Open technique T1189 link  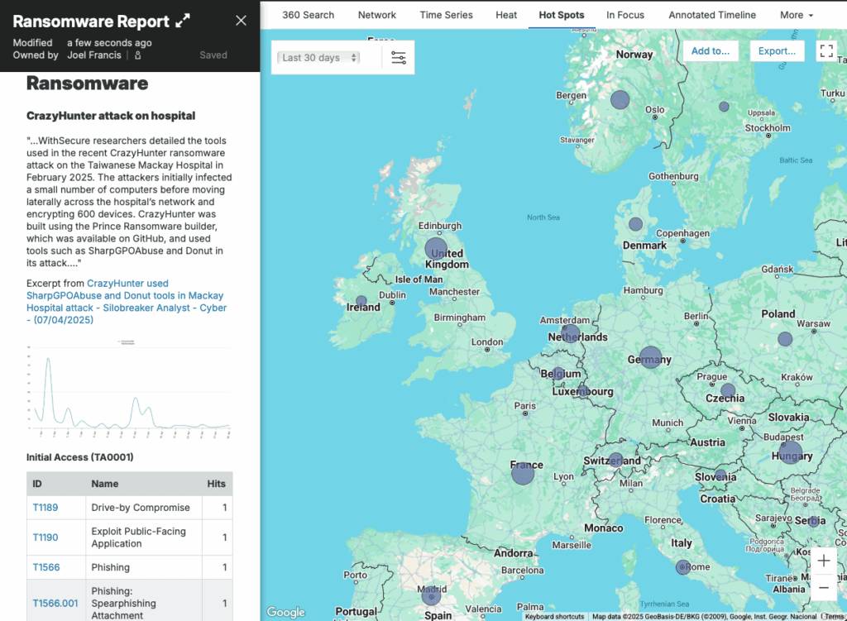pos(45,508)
